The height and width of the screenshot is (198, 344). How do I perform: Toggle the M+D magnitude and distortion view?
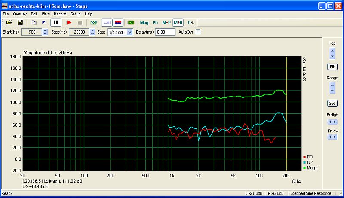(x=178, y=22)
